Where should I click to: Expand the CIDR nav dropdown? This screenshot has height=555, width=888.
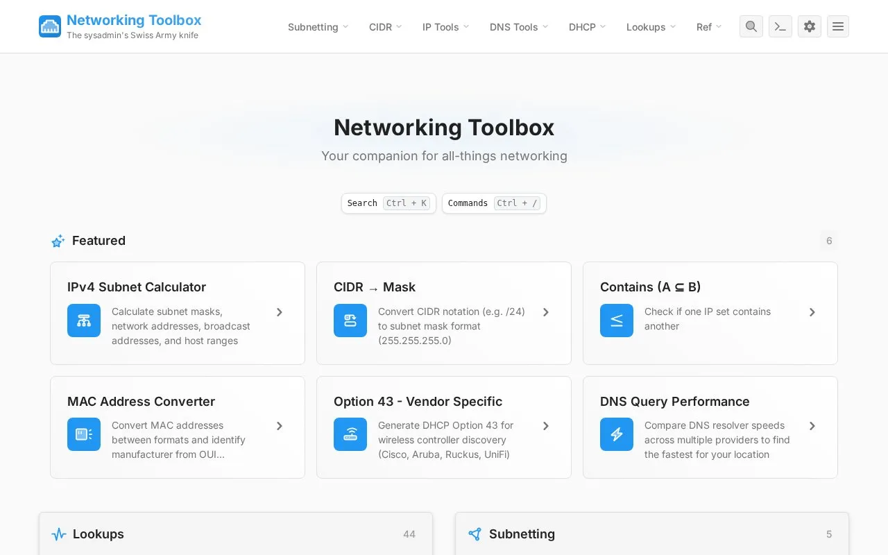(385, 27)
